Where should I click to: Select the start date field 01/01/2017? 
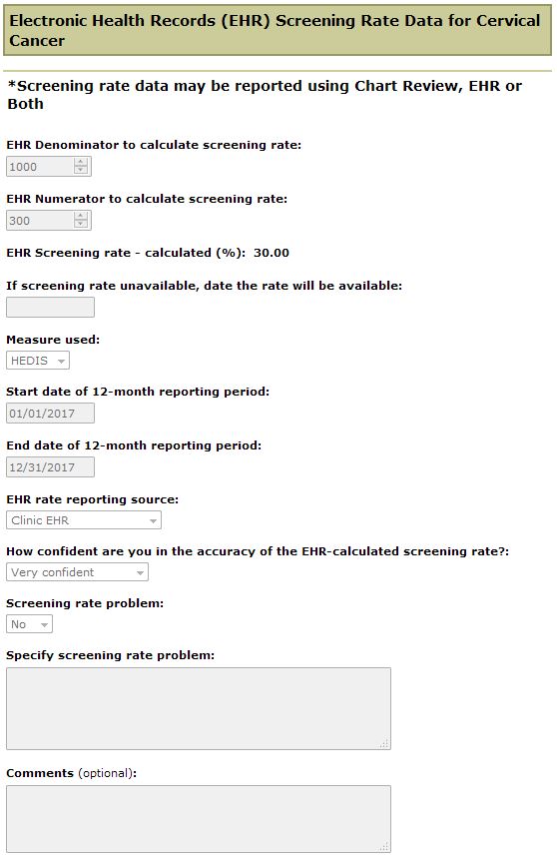point(51,413)
